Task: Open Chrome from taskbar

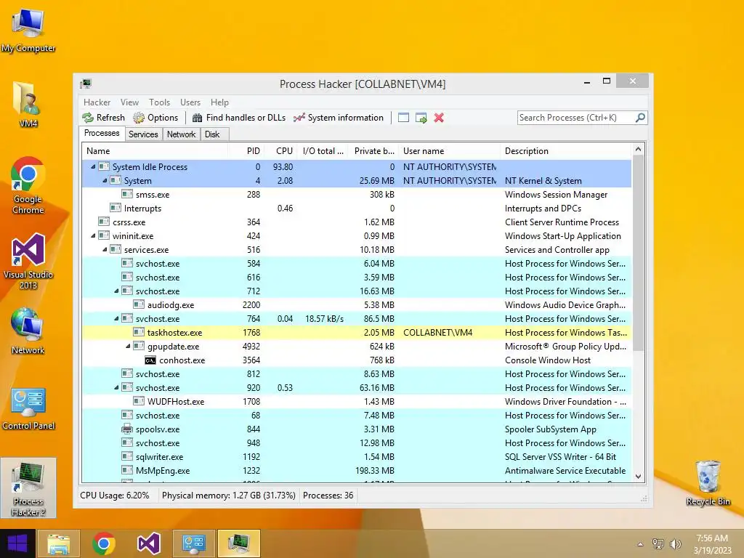Action: click(104, 543)
